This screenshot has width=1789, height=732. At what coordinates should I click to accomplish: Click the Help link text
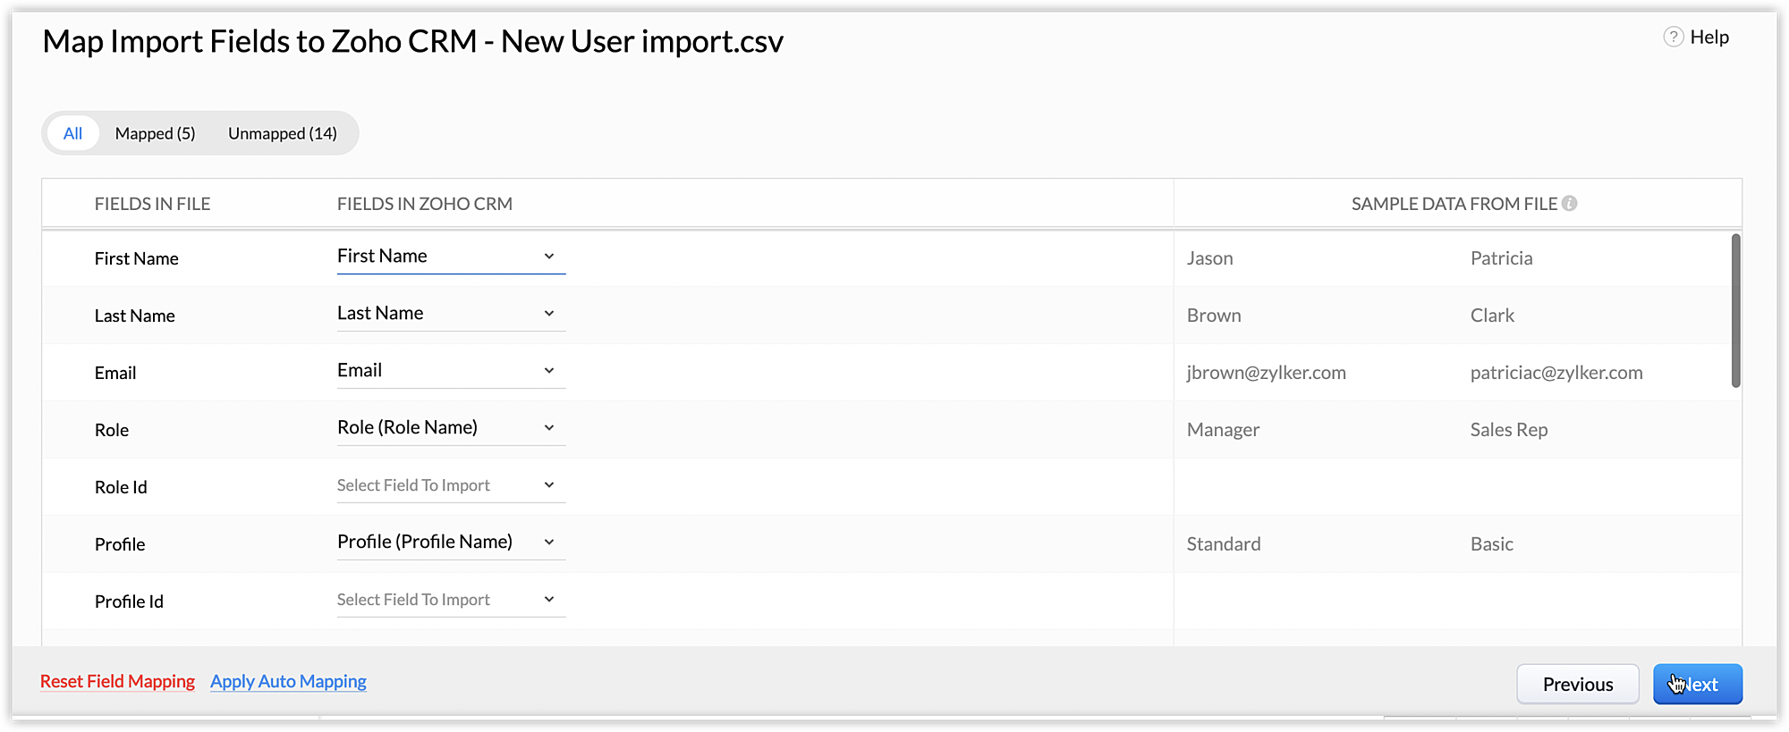tap(1709, 38)
